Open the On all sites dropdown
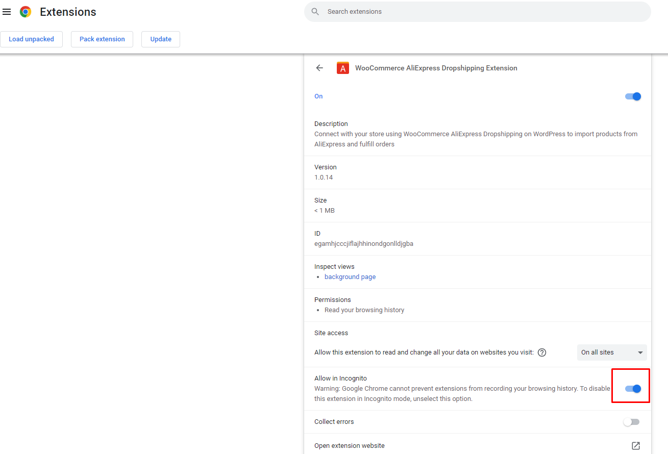This screenshot has height=454, width=668. [x=612, y=352]
